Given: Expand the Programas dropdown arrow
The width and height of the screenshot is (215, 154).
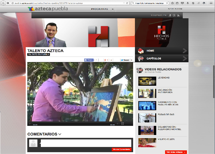Looking at the screenshot, I should 113,9.
